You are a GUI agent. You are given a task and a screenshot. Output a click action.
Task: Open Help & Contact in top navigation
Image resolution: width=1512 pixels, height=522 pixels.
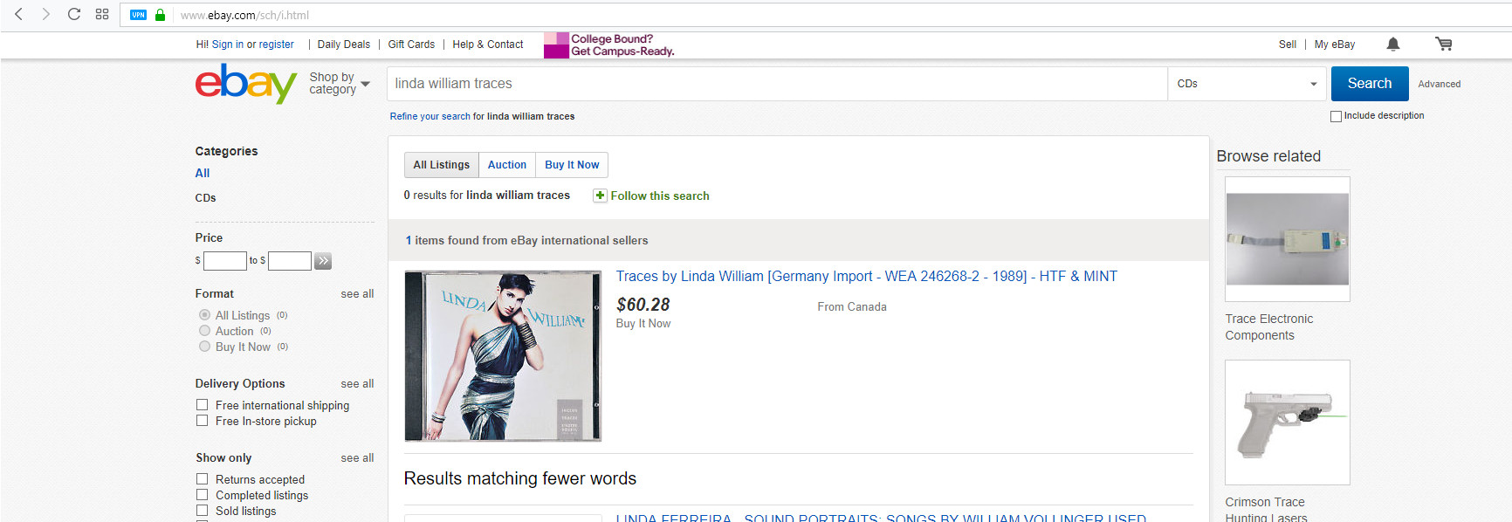coord(488,45)
